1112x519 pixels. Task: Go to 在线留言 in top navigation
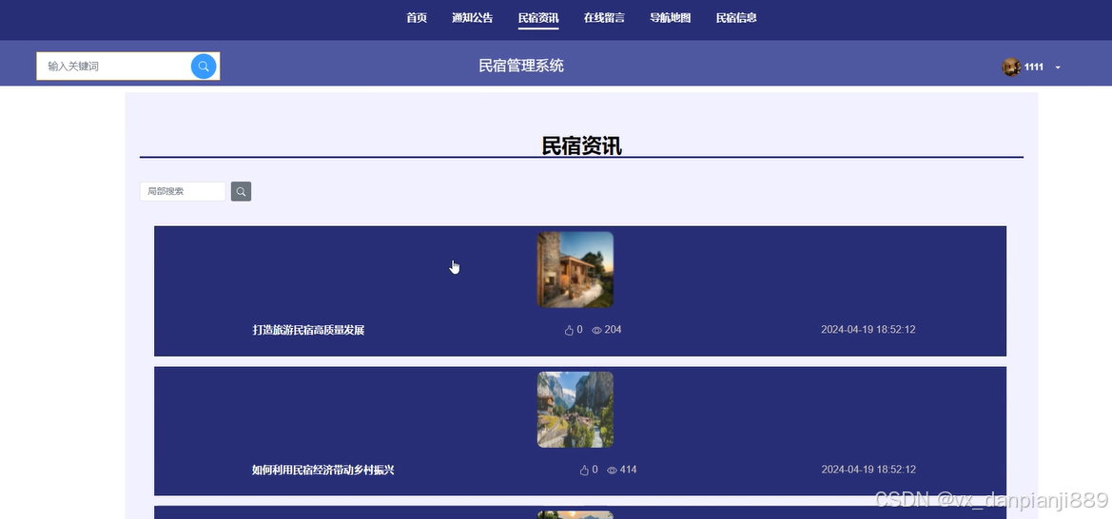tap(604, 18)
